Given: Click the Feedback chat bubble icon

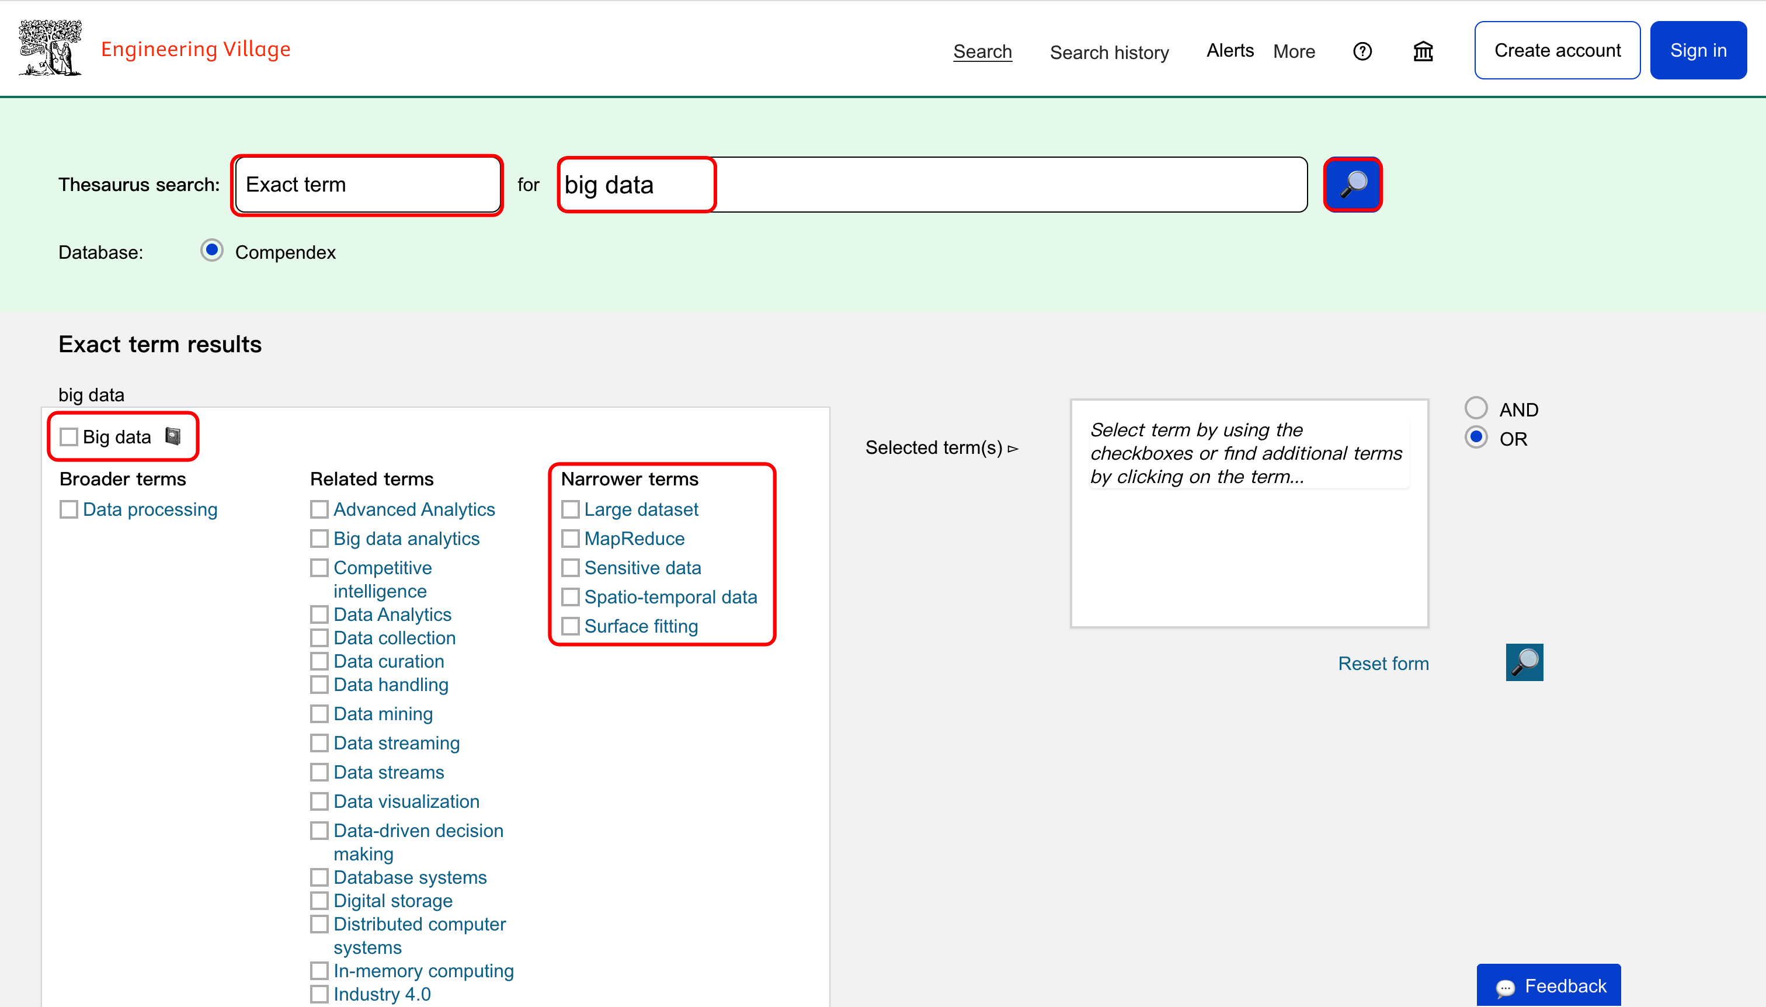Looking at the screenshot, I should pos(1506,987).
